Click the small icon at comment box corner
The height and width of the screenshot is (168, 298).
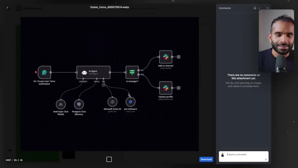pos(266,160)
